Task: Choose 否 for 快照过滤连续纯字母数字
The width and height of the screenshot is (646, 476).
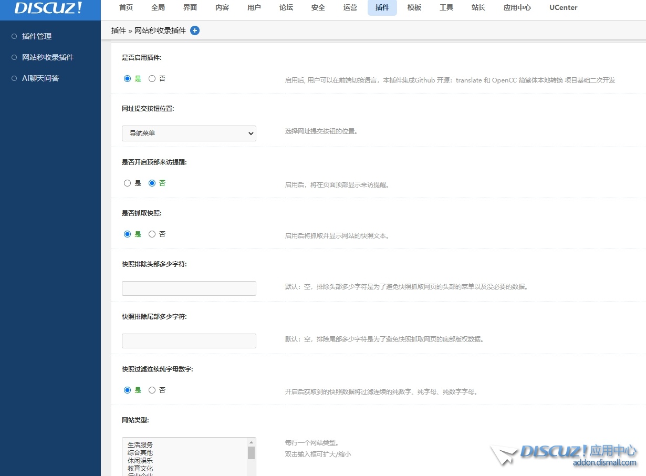Action: point(152,390)
